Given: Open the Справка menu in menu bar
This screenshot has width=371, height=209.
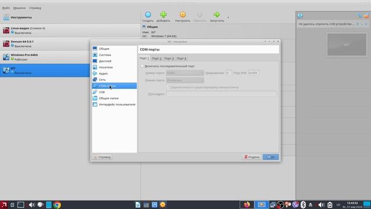Looking at the screenshot, I should coord(35,8).
